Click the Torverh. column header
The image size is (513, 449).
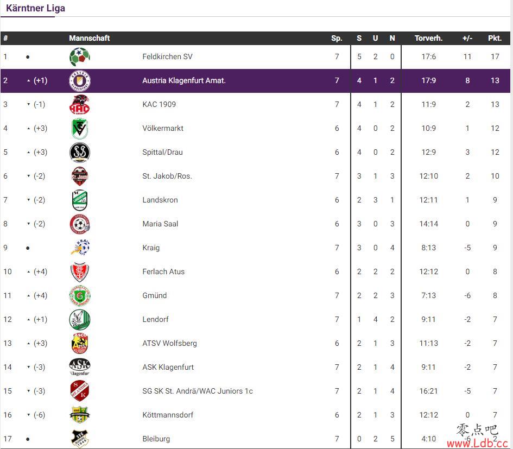pos(429,39)
